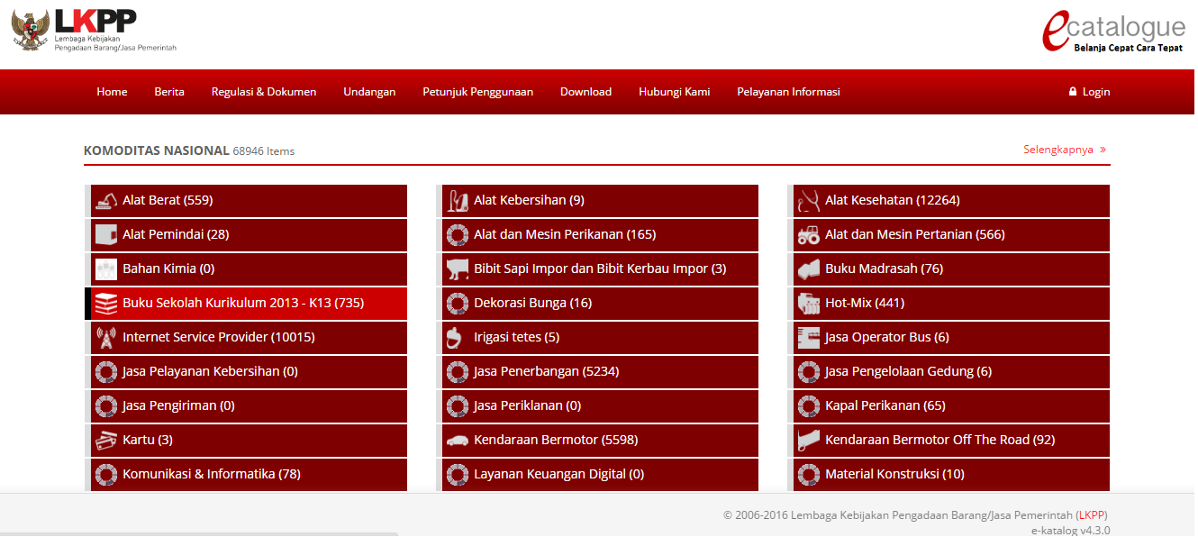Click the Buku Sekolah Kurikulum 2013 book icon
Image resolution: width=1198 pixels, height=537 pixels.
(x=106, y=304)
